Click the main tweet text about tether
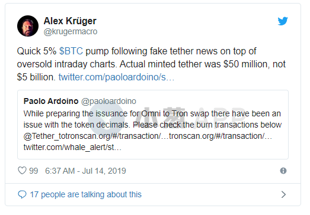The image size is (310, 215). tap(151, 64)
